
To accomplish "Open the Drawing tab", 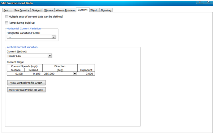I will click(106, 10).
